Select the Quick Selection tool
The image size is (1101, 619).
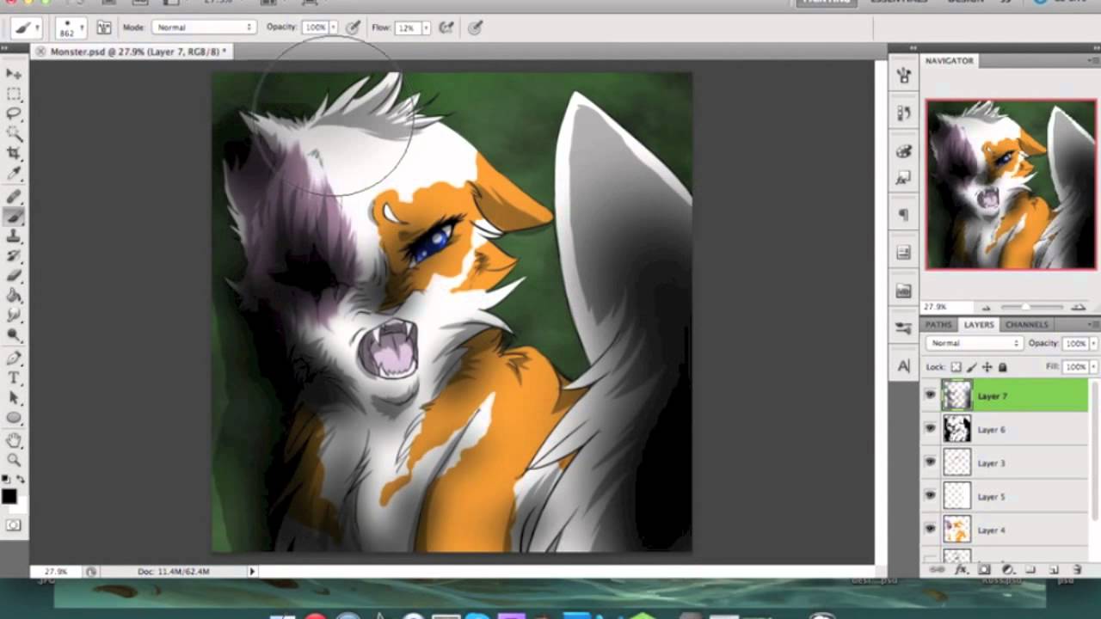14,133
